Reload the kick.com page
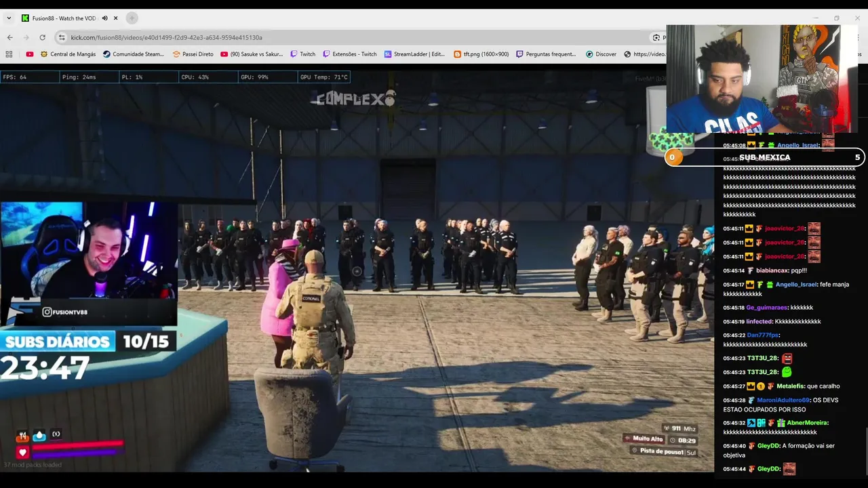Screen dimensions: 868x488 42,37
